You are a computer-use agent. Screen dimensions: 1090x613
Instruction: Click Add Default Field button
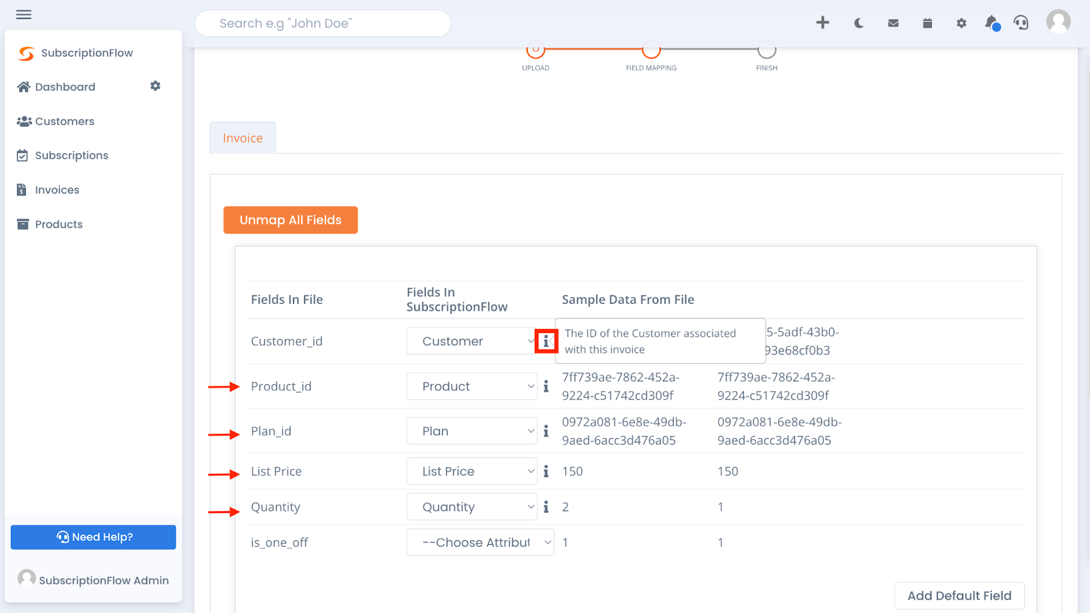click(959, 595)
